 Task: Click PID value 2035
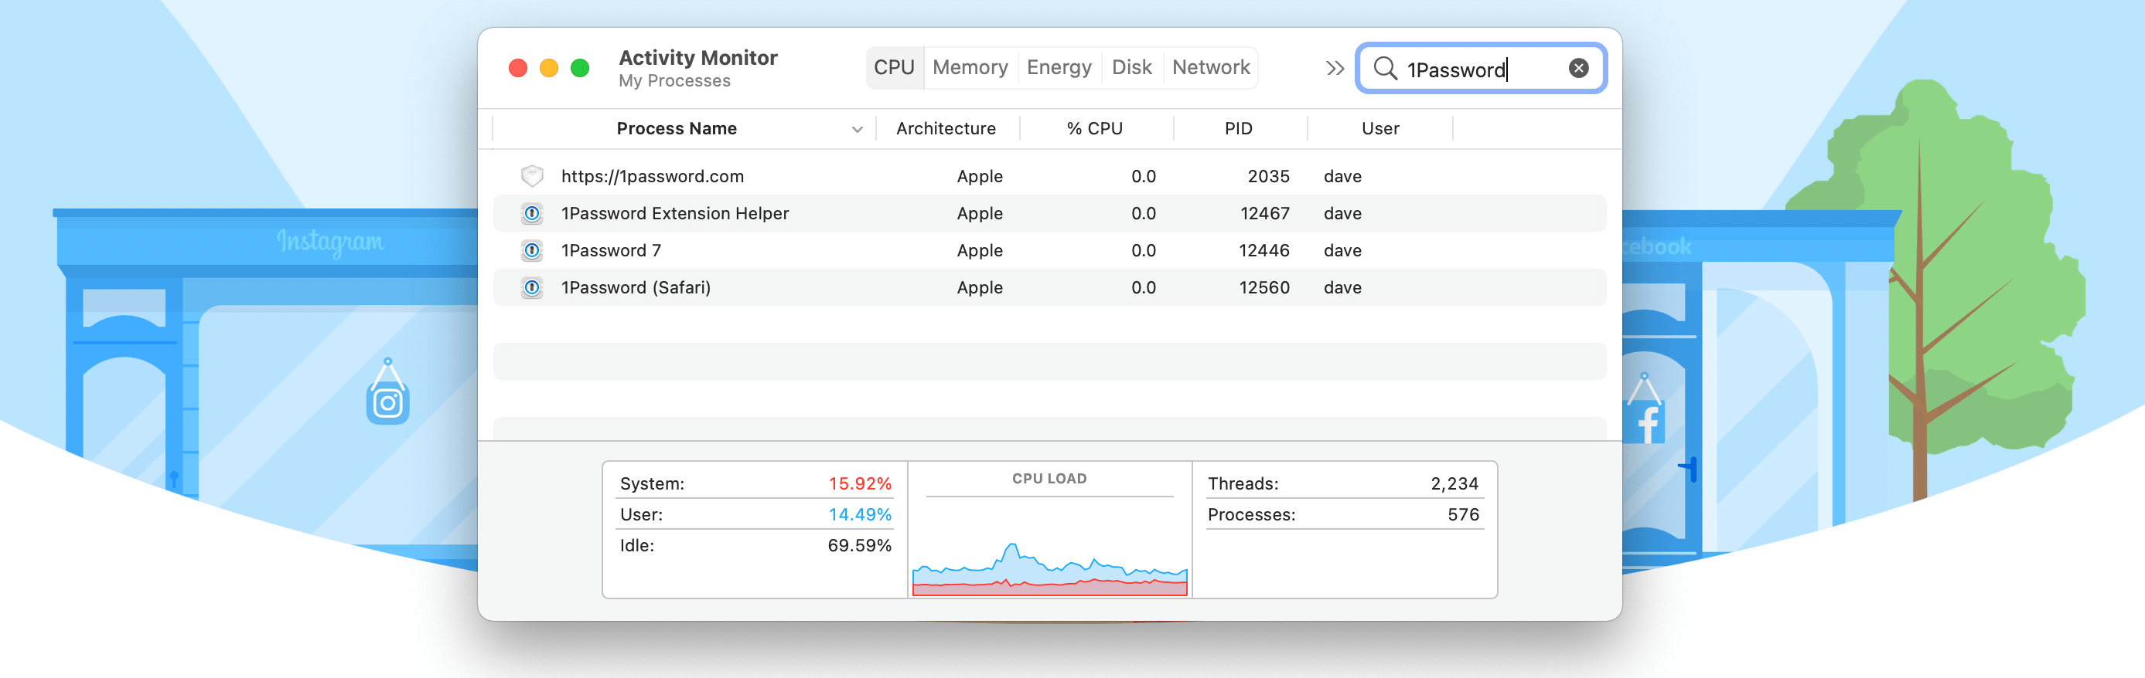coord(1267,176)
